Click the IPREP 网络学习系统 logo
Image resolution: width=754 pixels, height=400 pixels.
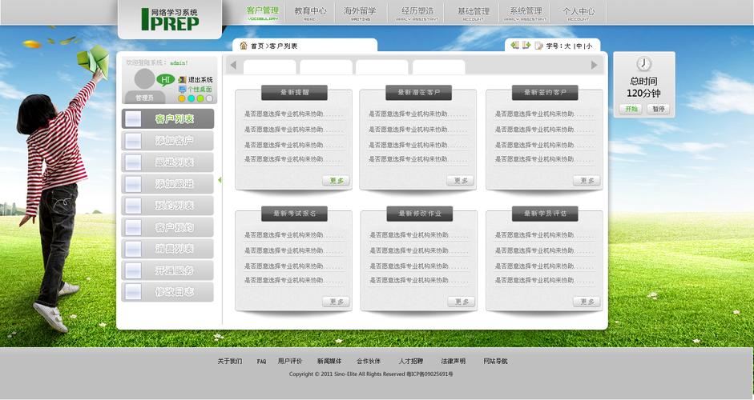coord(170,19)
